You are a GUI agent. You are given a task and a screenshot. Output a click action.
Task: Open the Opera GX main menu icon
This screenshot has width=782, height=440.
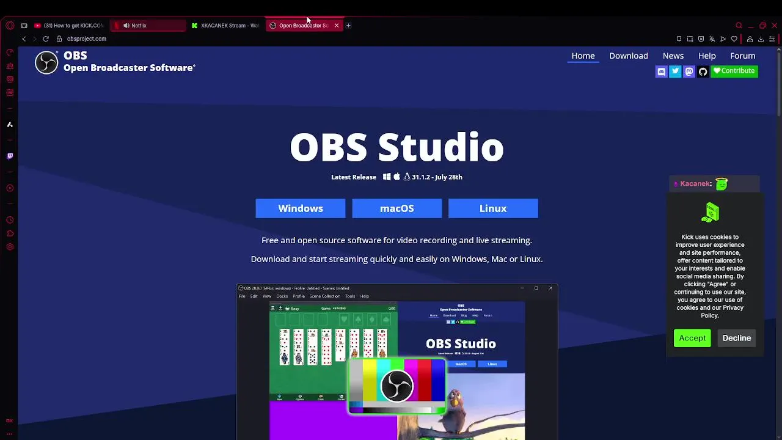point(10,26)
